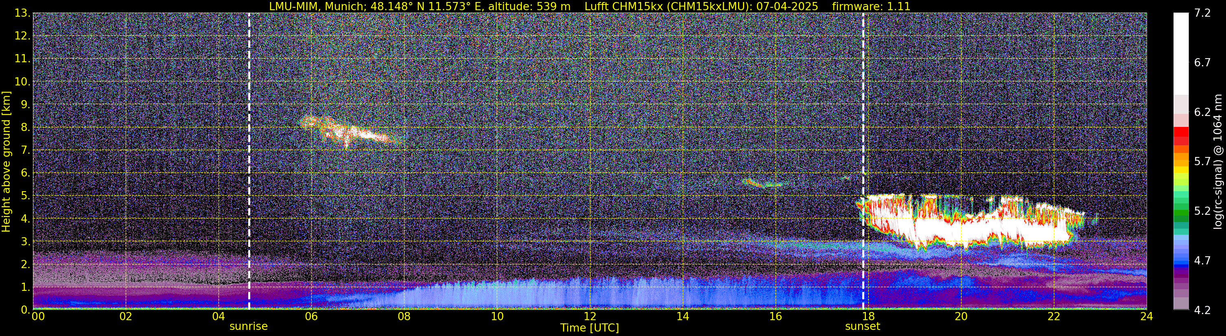Screen dimensions: 1226x336
Task: Select the white dashed sunrise marker line
Action: pos(249,161)
